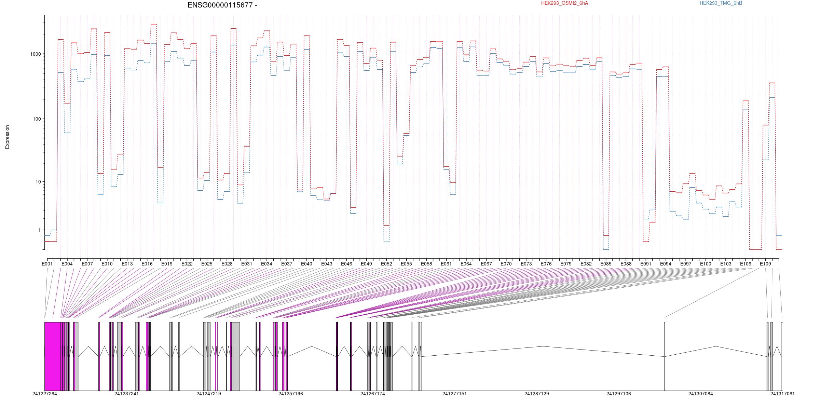This screenshot has height=410, width=820.
Task: Click exon label E043
Action: click(x=327, y=264)
